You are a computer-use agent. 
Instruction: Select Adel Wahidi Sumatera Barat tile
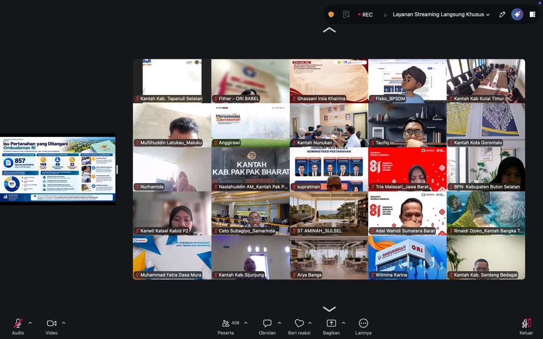pos(407,213)
